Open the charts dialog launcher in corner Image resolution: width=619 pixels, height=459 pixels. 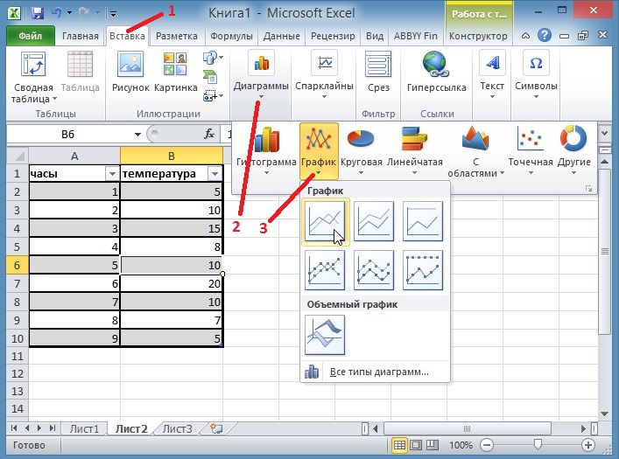coord(589,189)
